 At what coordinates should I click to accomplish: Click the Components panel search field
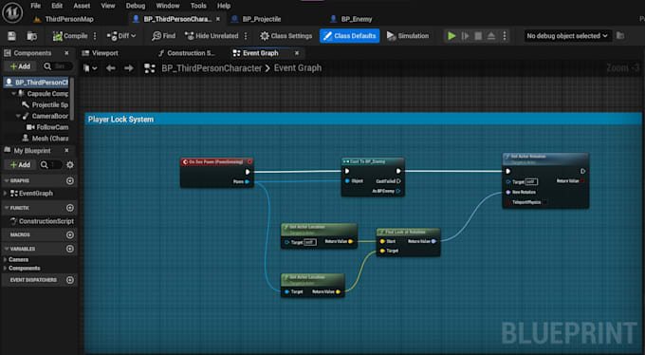coord(58,66)
